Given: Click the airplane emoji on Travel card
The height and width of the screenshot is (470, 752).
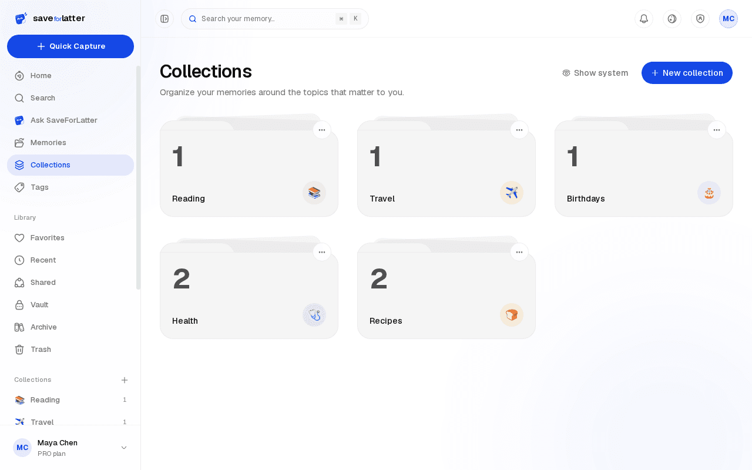Looking at the screenshot, I should point(512,193).
